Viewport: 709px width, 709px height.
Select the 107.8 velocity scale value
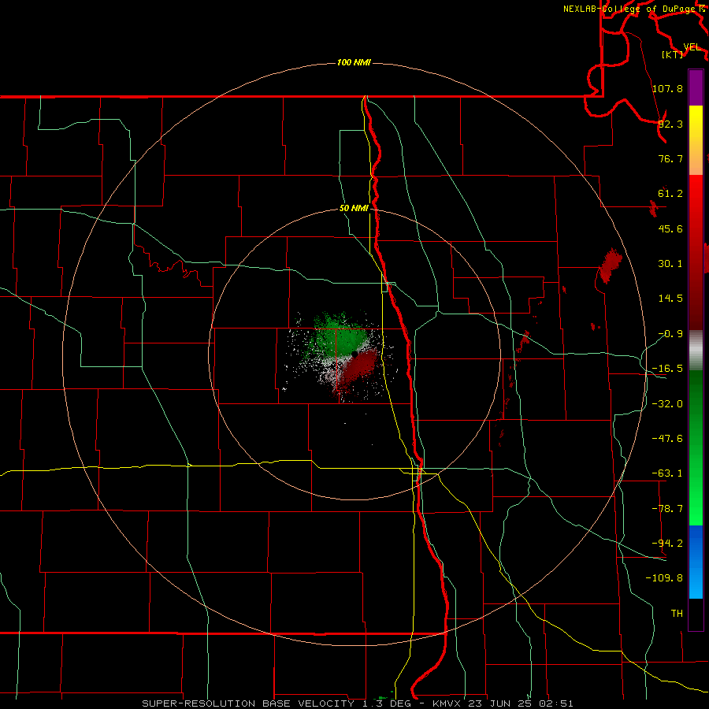pos(667,88)
